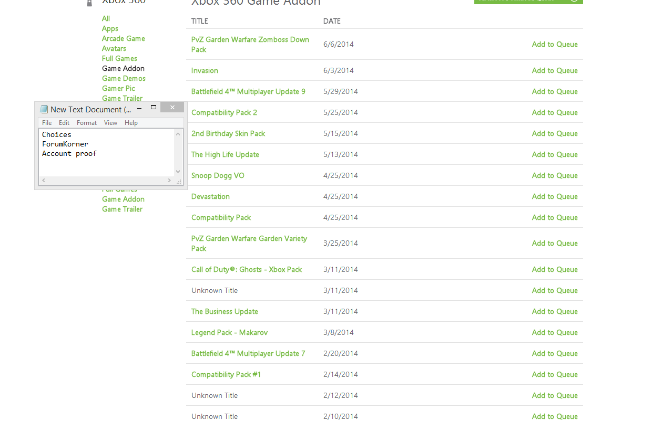Open PvZ Garden Warfare Garden Variety Pack

click(249, 243)
